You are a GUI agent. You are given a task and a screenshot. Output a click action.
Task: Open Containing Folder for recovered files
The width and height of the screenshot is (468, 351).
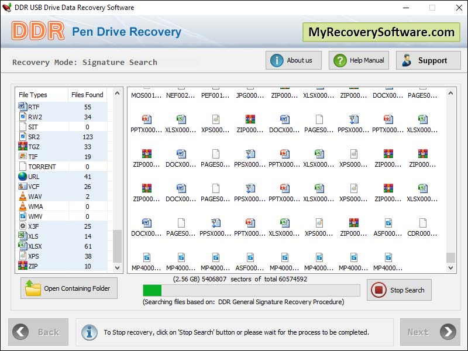(68, 288)
